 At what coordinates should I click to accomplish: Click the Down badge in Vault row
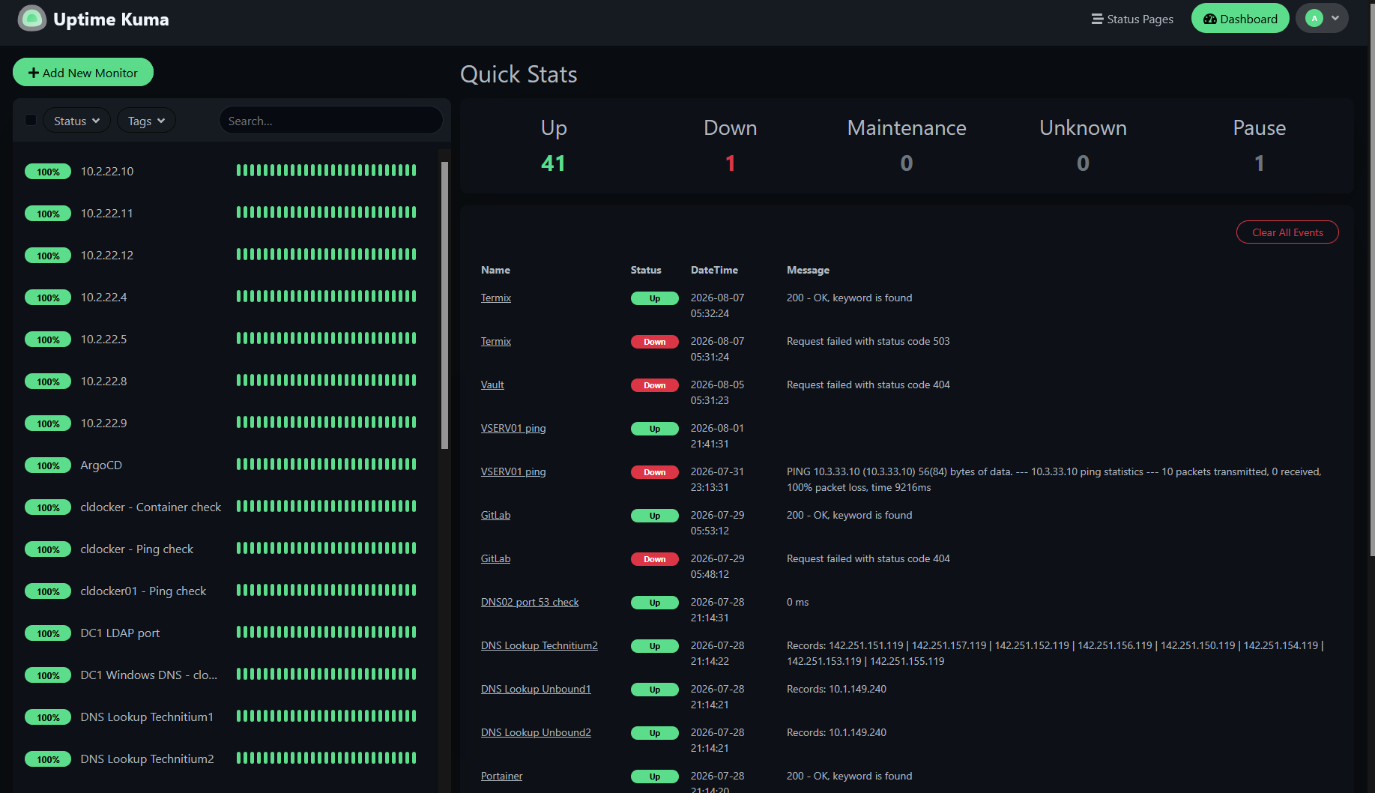(x=654, y=385)
